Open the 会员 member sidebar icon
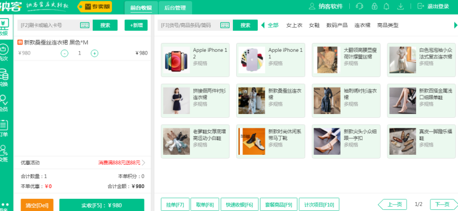Image resolution: width=458 pixels, height=211 pixels. pos(4,103)
